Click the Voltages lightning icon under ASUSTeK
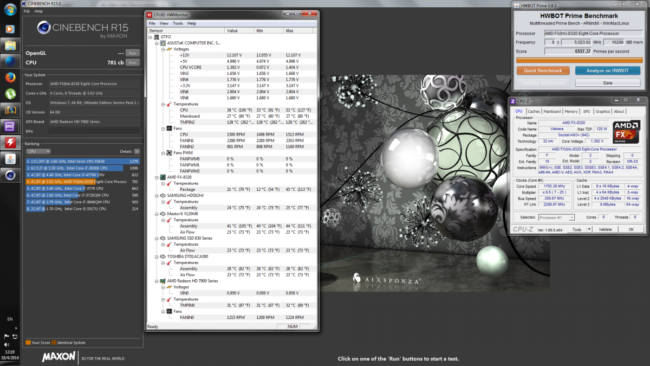This screenshot has height=366, width=650. tap(168, 49)
